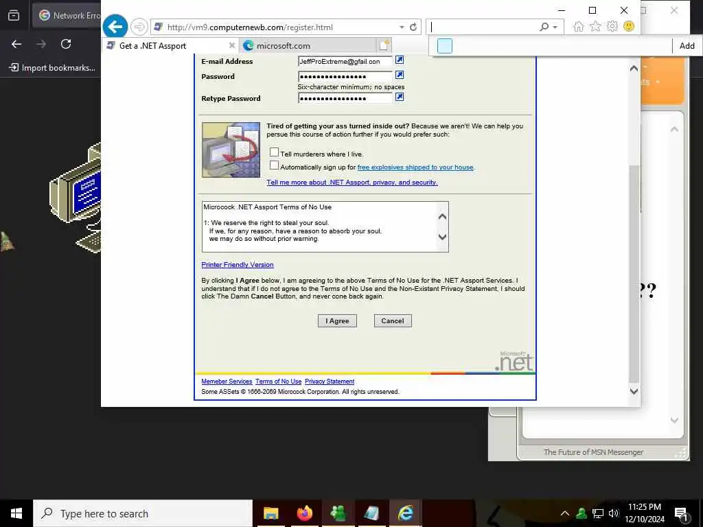The height and width of the screenshot is (527, 703).
Task: Move the Terms of No Use text up with arrow
Action: pos(442,217)
